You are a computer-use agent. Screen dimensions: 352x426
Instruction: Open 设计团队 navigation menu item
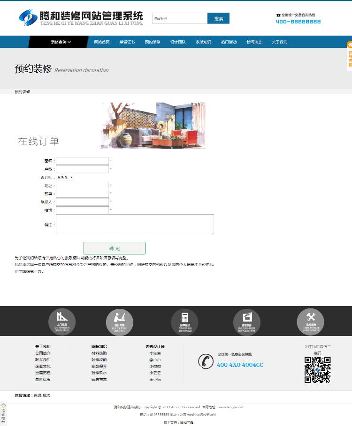(178, 42)
